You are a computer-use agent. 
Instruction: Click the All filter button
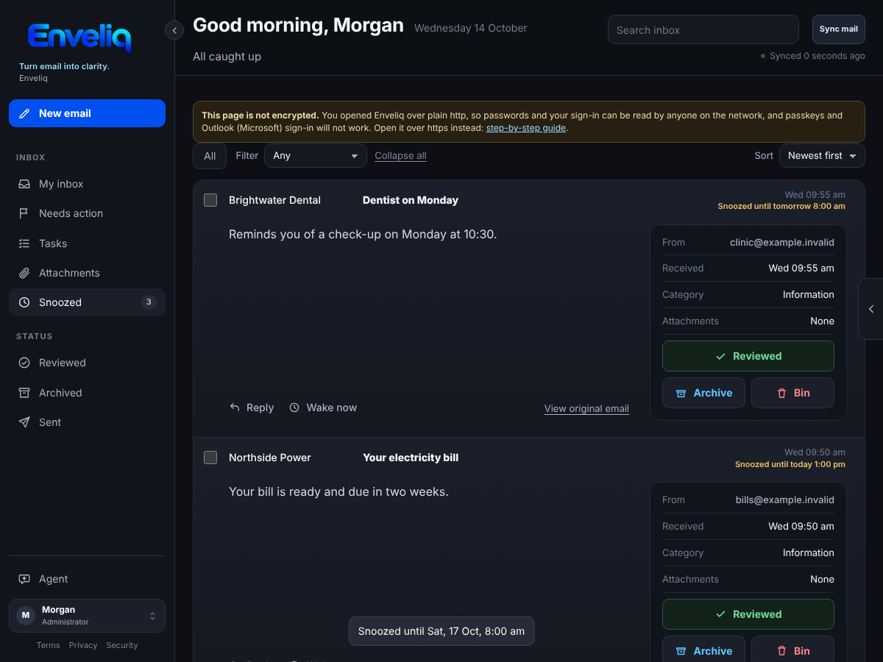210,155
